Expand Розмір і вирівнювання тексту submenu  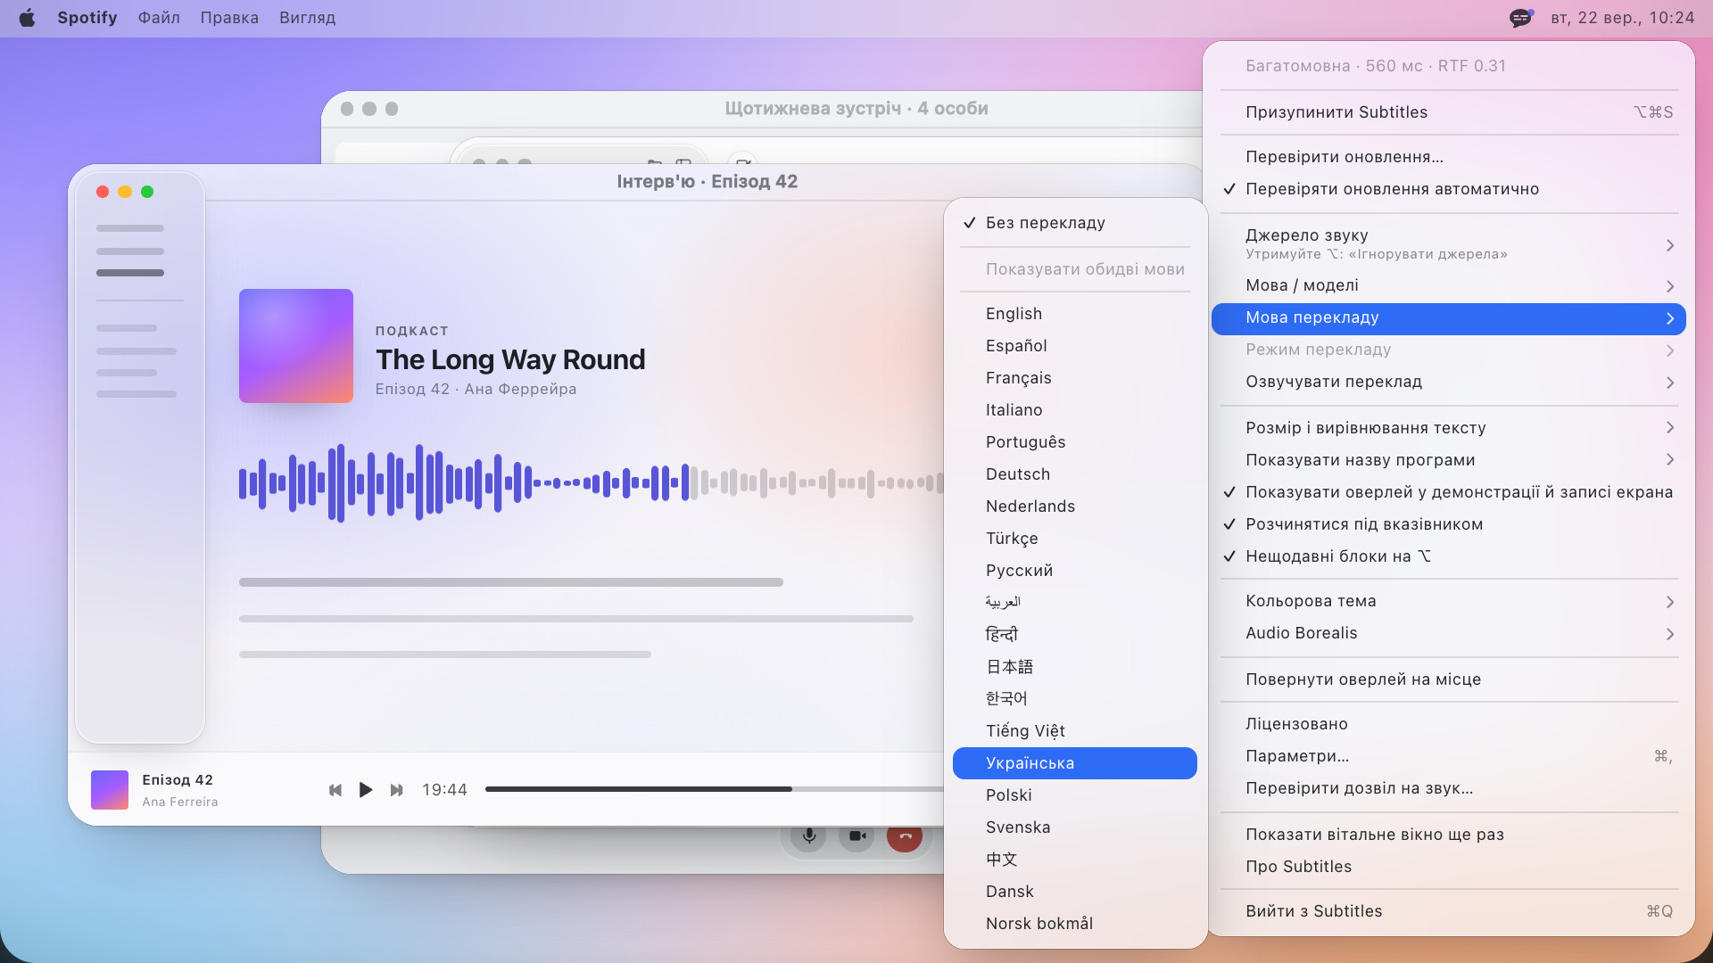click(x=1449, y=428)
